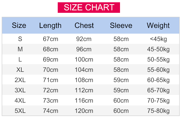
Task: Click the 60-65kg weight range
Action: tap(158, 80)
